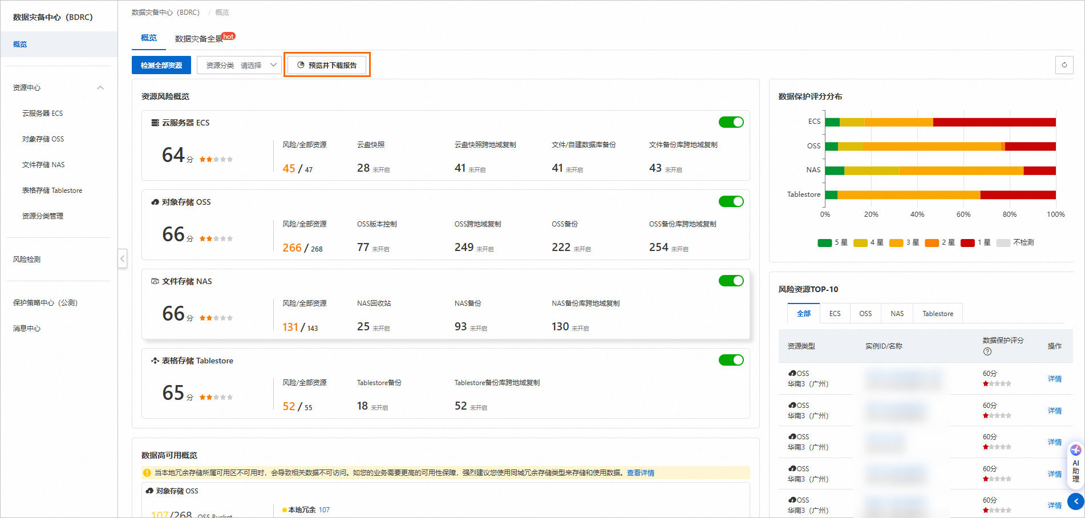
Task: Click the 4 星 yellow legend swatch
Action: click(x=860, y=243)
